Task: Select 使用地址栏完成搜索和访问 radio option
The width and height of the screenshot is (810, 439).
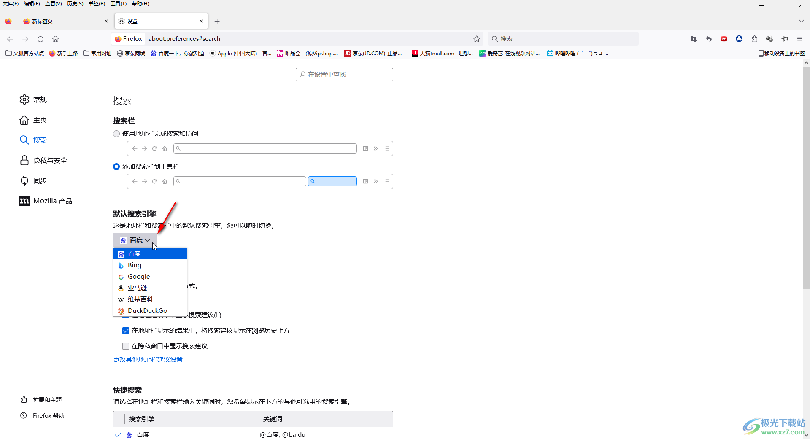Action: point(116,134)
